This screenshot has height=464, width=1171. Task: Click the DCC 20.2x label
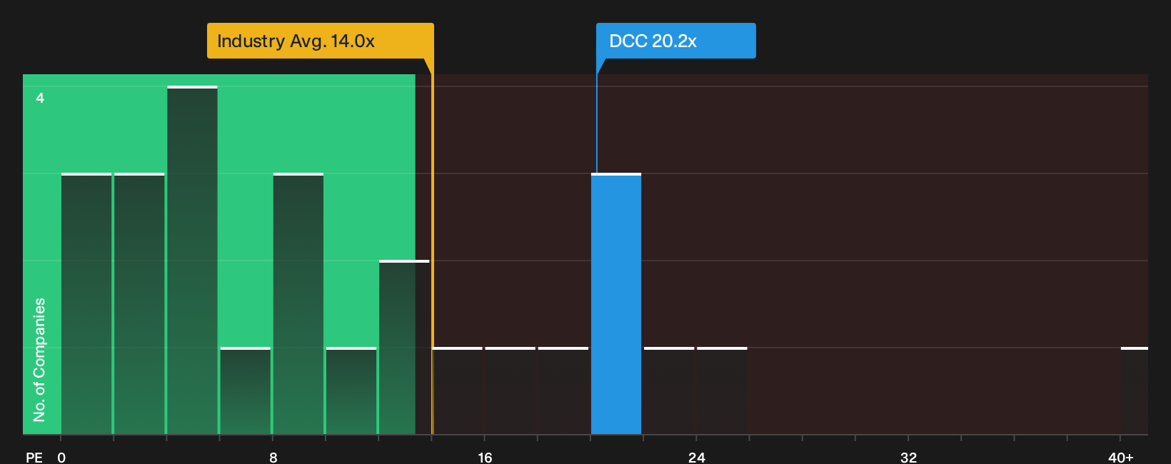675,41
